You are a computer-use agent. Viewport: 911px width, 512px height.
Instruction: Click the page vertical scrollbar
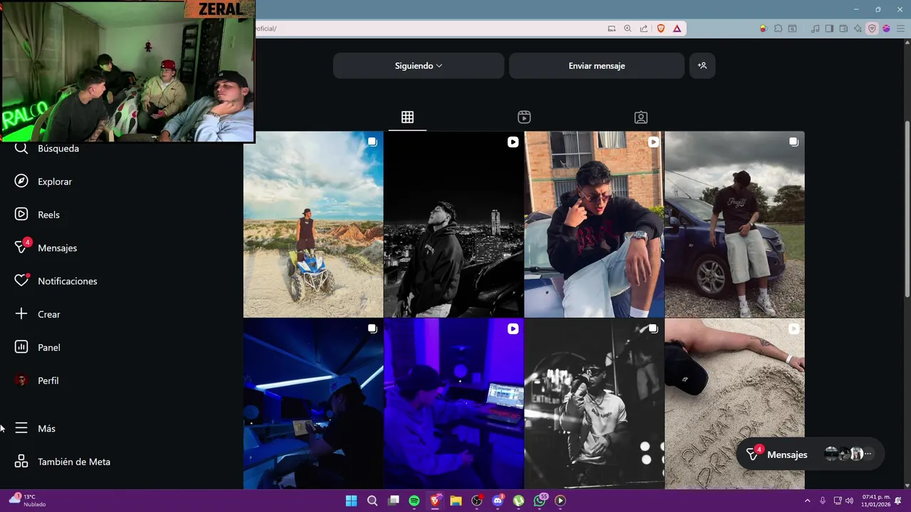click(907, 210)
